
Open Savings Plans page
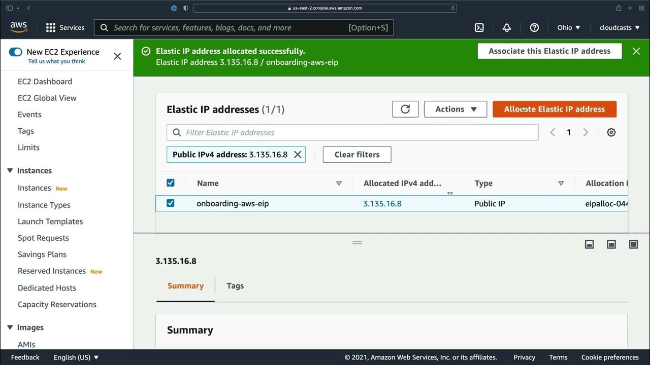pos(42,254)
